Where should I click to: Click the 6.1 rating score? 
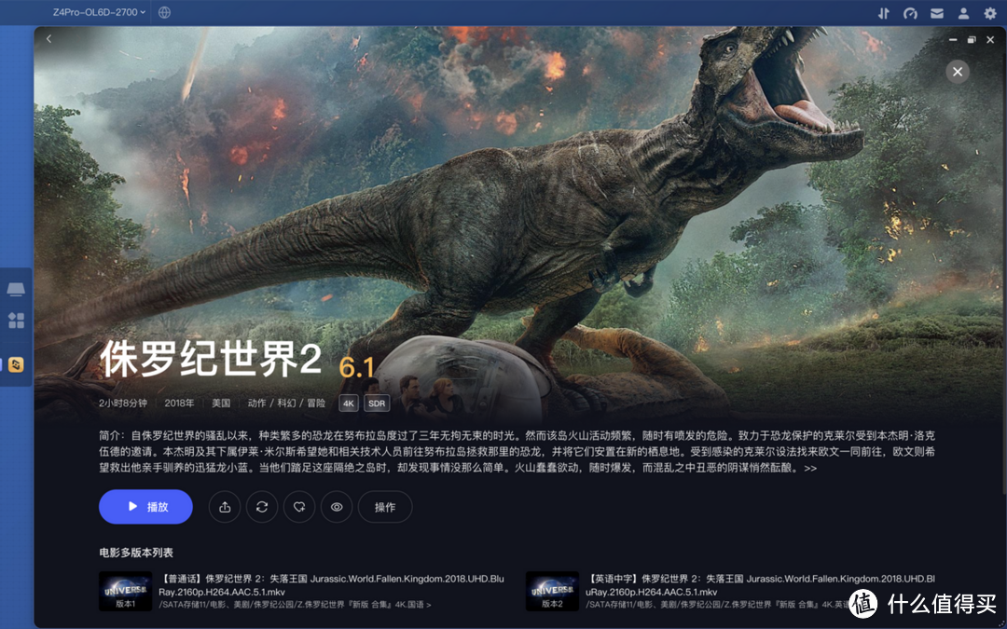click(x=356, y=367)
